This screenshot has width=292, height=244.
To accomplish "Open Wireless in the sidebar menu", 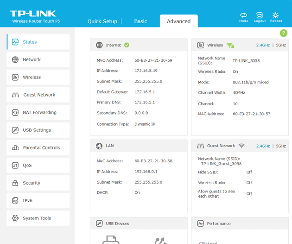I will pyautogui.click(x=38, y=77).
